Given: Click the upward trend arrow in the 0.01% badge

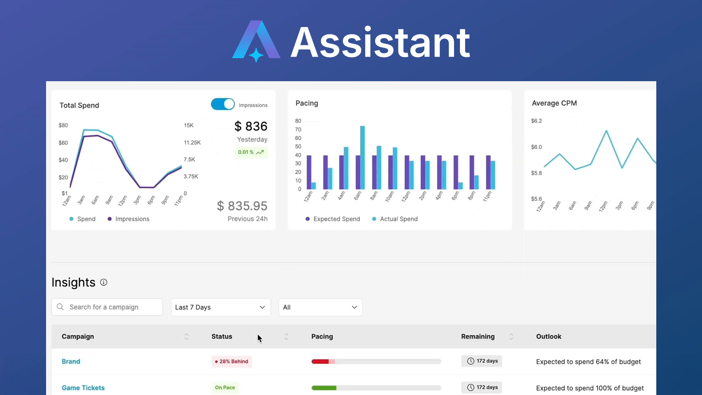Looking at the screenshot, I should pos(260,152).
